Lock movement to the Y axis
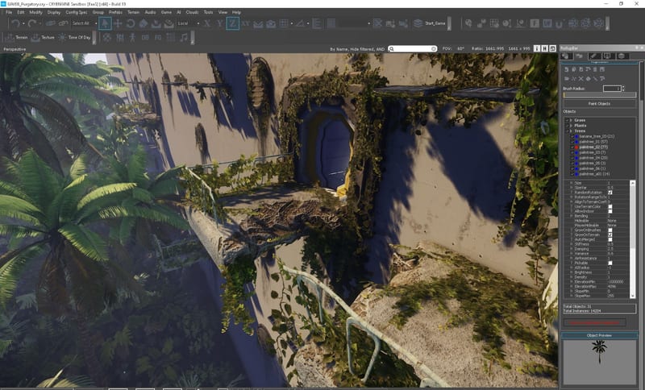This screenshot has height=390, width=645. tap(220, 23)
